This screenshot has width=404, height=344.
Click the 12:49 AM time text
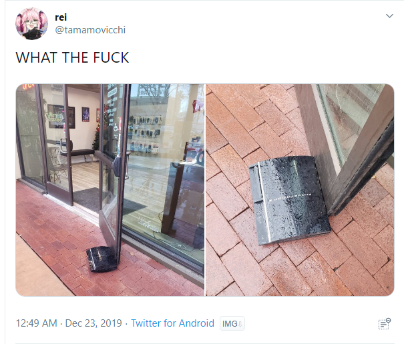[36, 323]
